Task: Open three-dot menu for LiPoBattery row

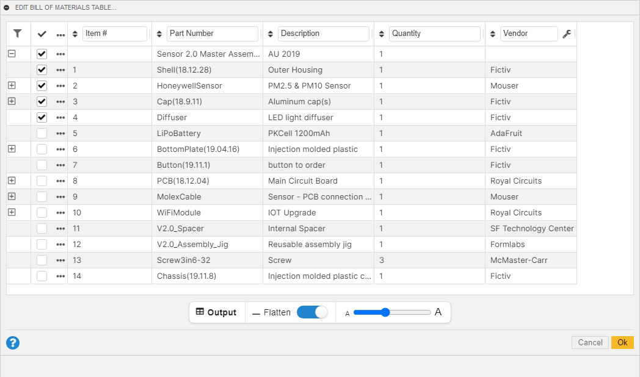Action: click(x=60, y=134)
